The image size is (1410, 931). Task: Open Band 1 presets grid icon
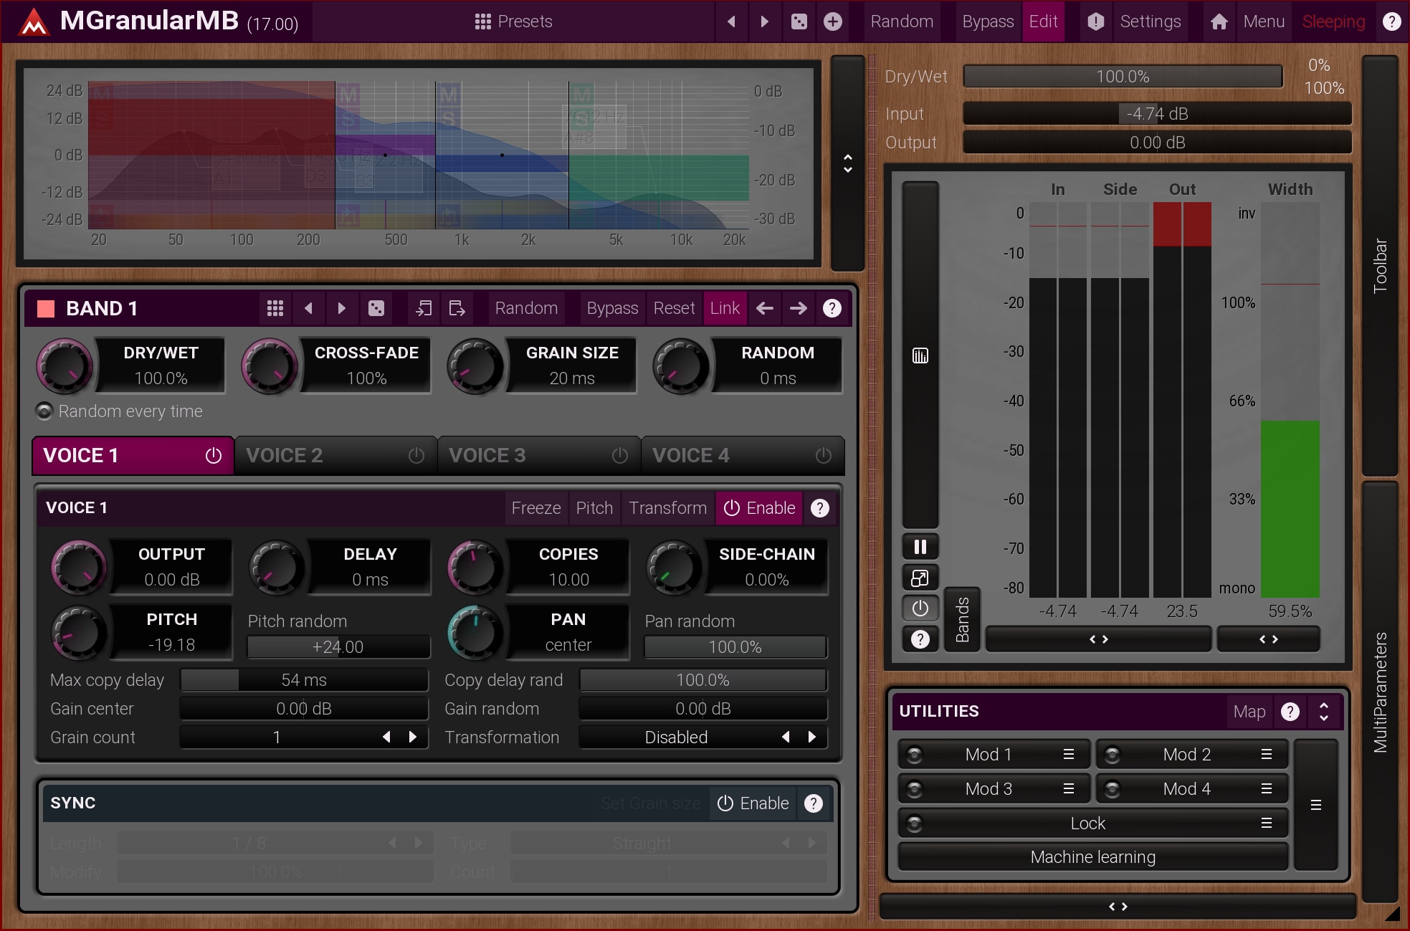pyautogui.click(x=275, y=308)
